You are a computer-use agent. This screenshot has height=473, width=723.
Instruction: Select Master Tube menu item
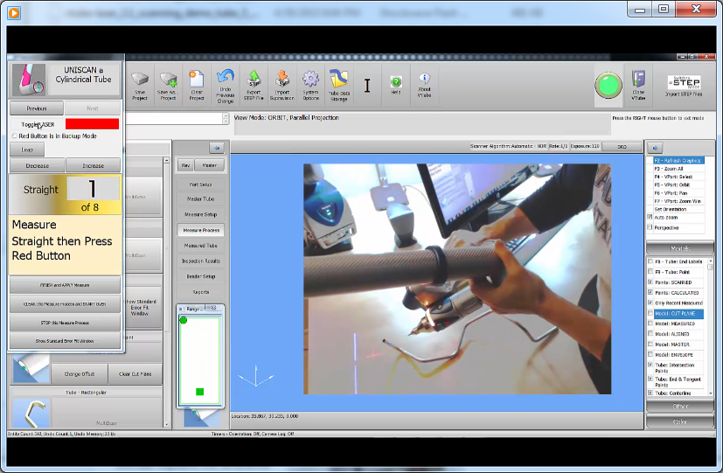(200, 199)
